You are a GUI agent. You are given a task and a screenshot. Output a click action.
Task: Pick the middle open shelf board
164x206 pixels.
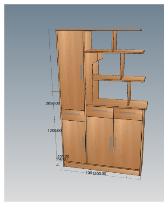[x=119, y=78]
